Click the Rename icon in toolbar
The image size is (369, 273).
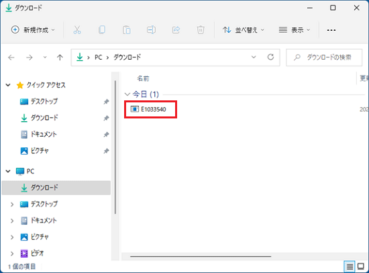pyautogui.click(x=151, y=30)
